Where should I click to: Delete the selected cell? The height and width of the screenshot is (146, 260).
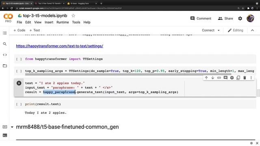click(x=245, y=77)
